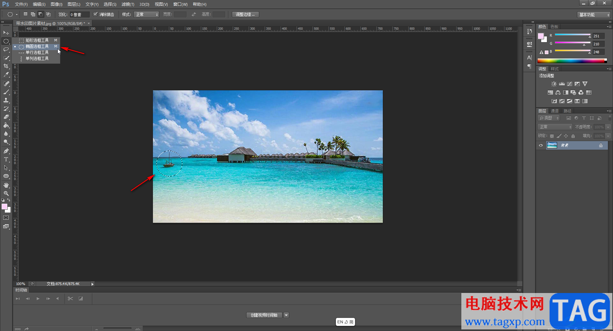Open the 图像(I) menu
This screenshot has height=331, width=613.
pyautogui.click(x=57, y=4)
